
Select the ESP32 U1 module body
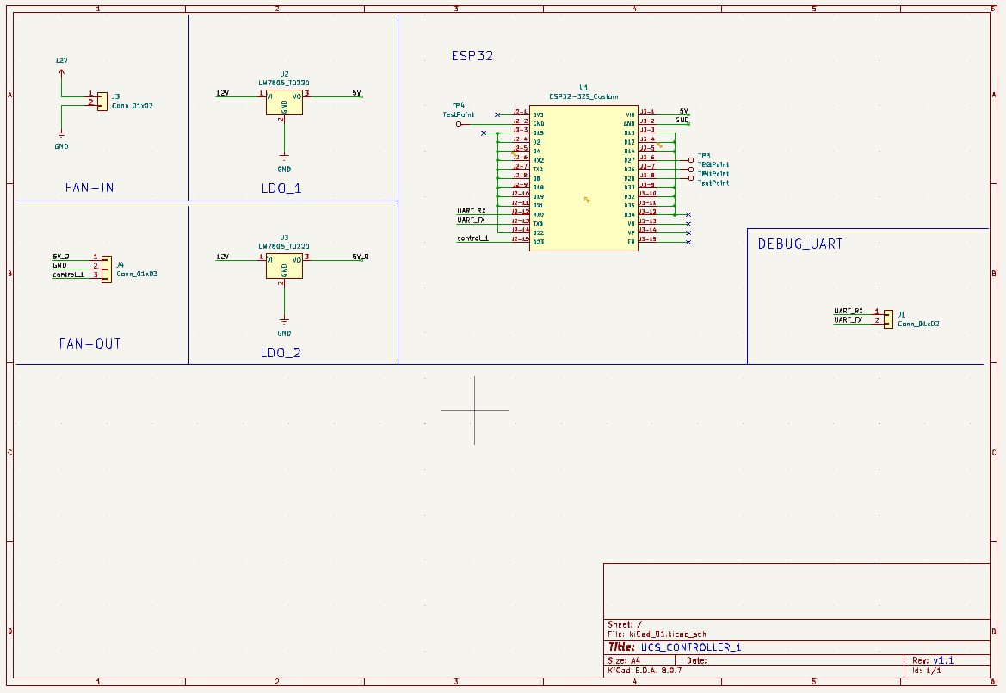(584, 178)
